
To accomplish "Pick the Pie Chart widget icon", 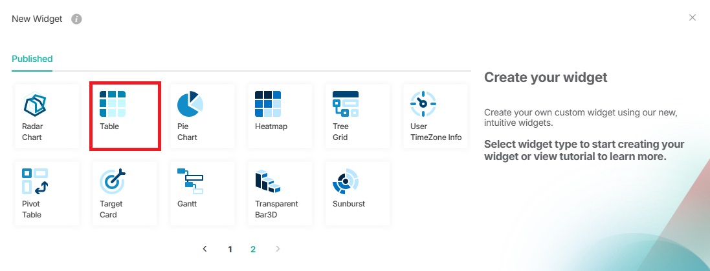I will tap(190, 103).
